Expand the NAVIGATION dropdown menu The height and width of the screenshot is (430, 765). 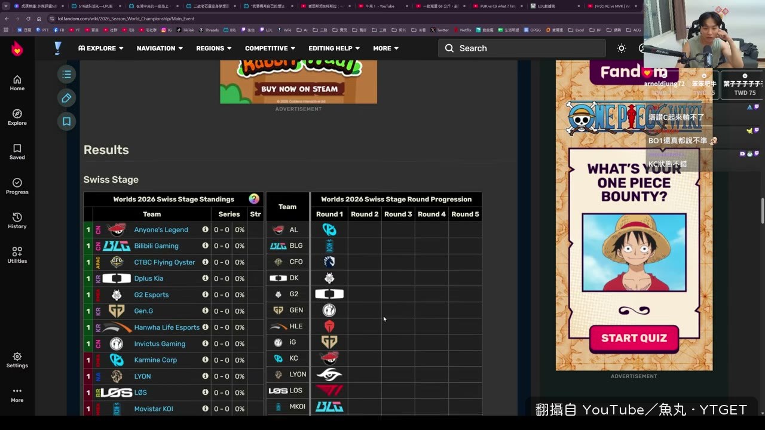click(x=160, y=48)
